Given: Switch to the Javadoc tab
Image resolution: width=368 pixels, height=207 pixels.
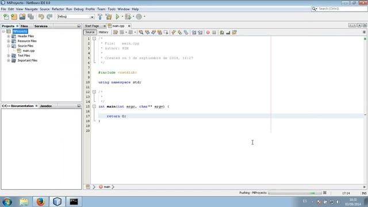Looking at the screenshot, I should point(46,106).
